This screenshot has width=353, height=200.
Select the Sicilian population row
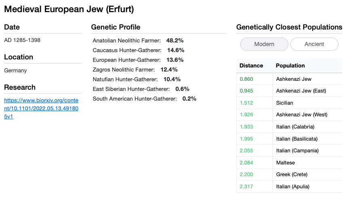pos(285,103)
